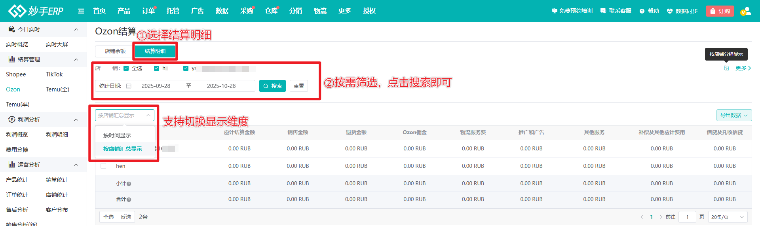Screen dimensions: 760x226
Task: Collapse the 利润分析 section
Action: (x=76, y=120)
